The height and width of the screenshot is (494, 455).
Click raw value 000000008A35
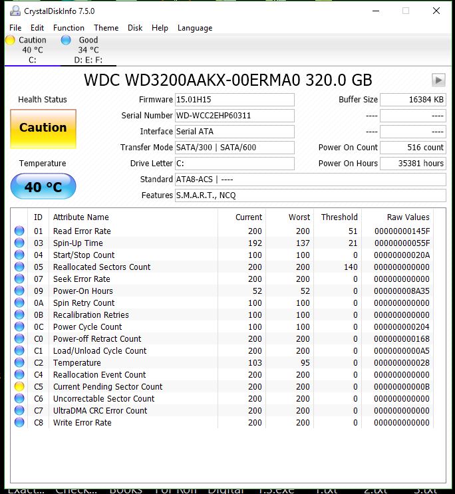click(x=402, y=291)
